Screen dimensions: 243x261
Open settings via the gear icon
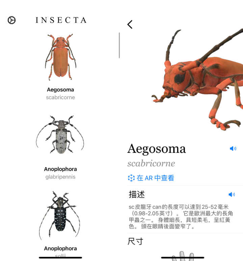[x=11, y=20]
